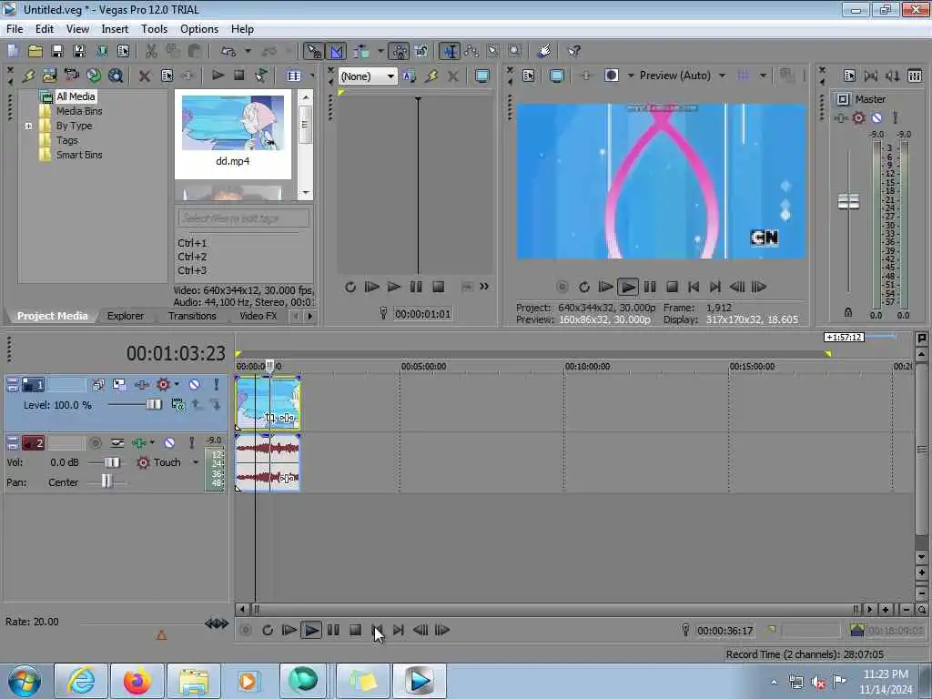Screen dimensions: 932x699
Task: Select the dd.mp4 media thumbnail
Action: (x=232, y=132)
